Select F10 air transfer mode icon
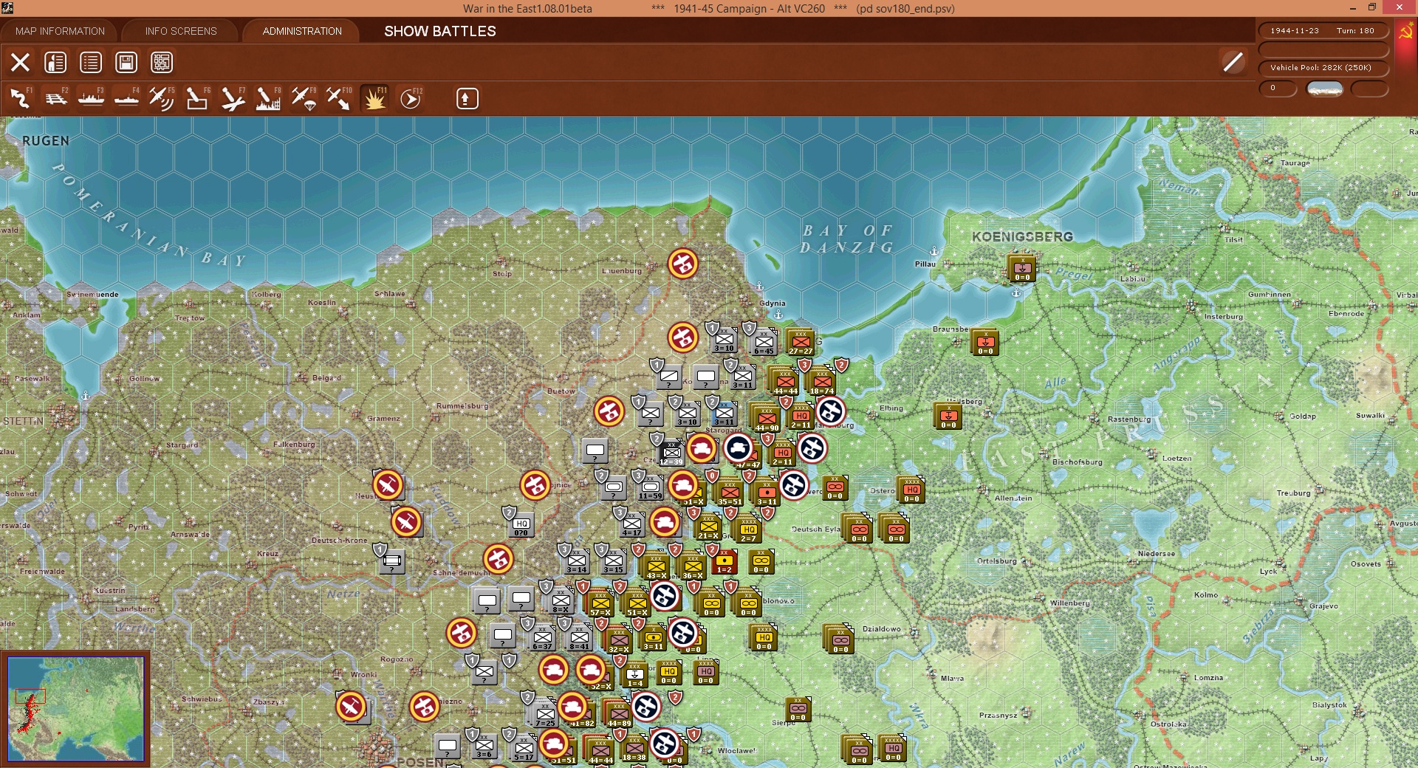The width and height of the screenshot is (1418, 768). (x=339, y=99)
